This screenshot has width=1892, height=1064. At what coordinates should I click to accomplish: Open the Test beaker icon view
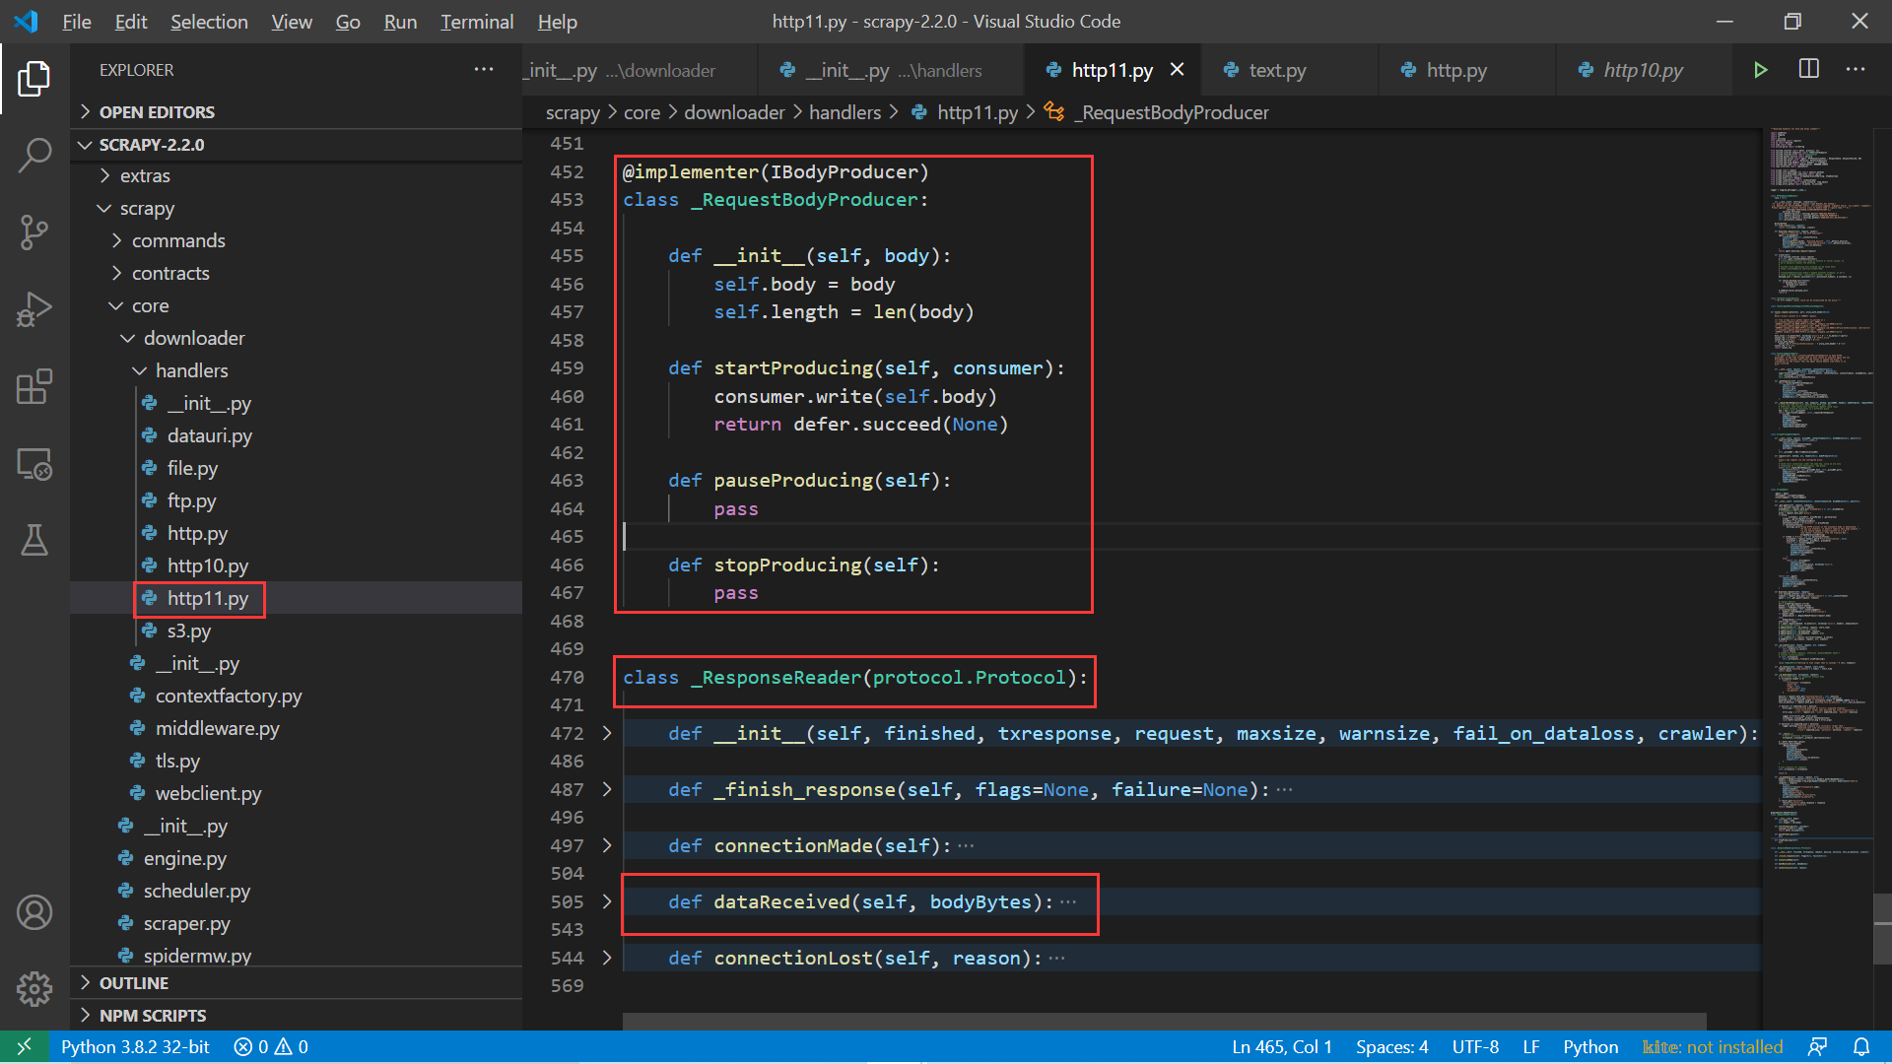[x=34, y=540]
